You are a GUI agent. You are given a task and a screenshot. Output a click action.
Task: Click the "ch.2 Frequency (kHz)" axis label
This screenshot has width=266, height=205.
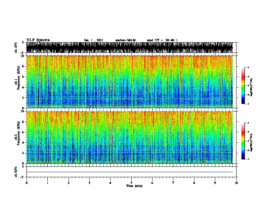(17, 133)
